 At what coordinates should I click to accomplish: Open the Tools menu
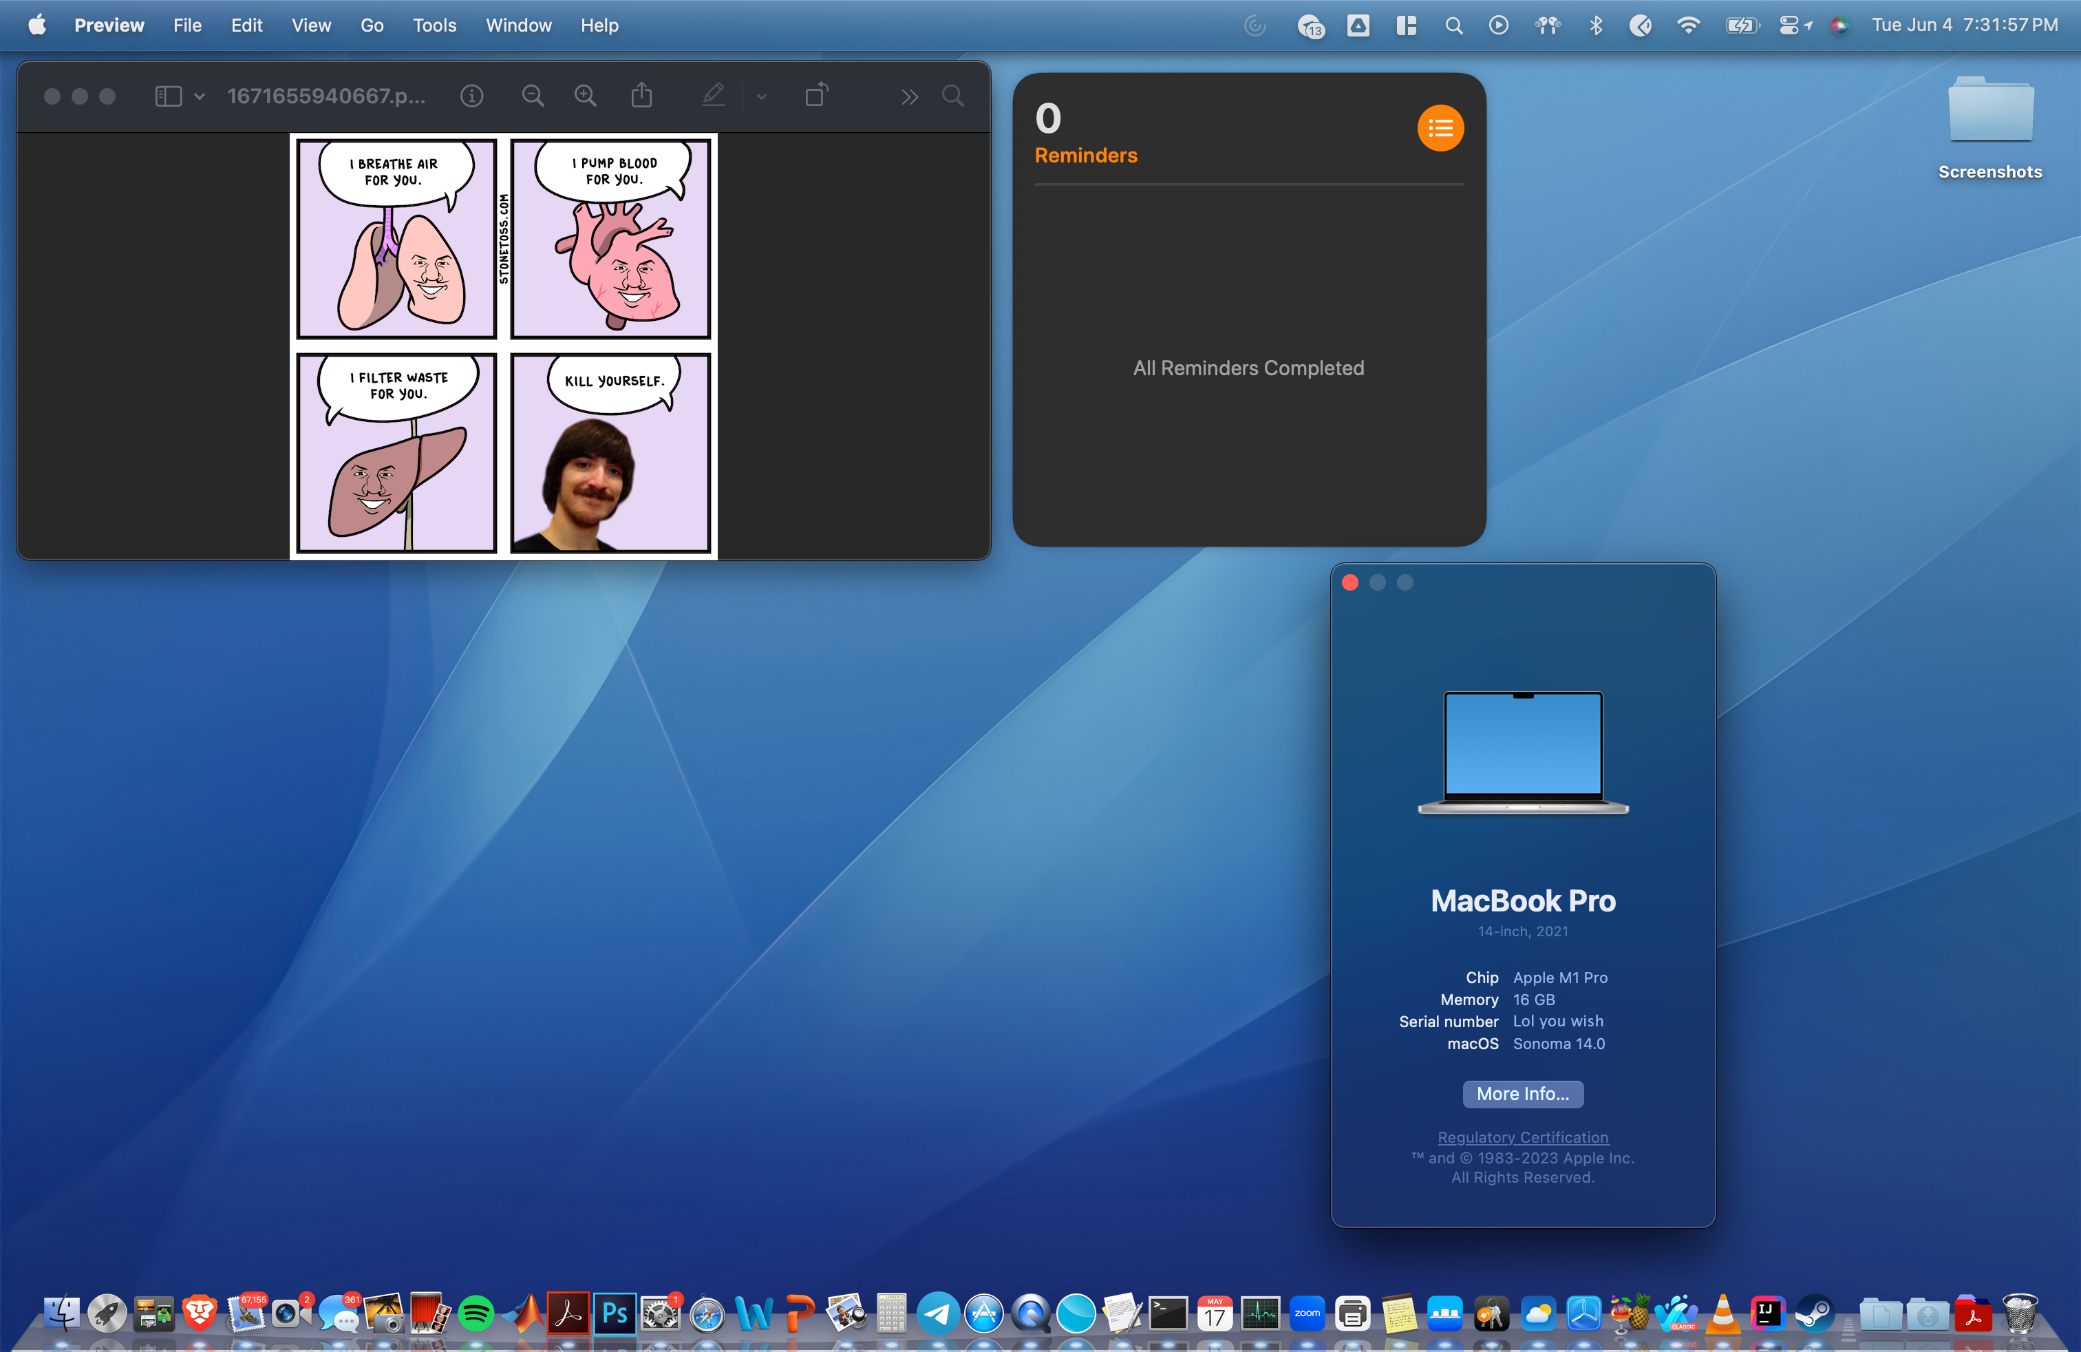[x=434, y=25]
